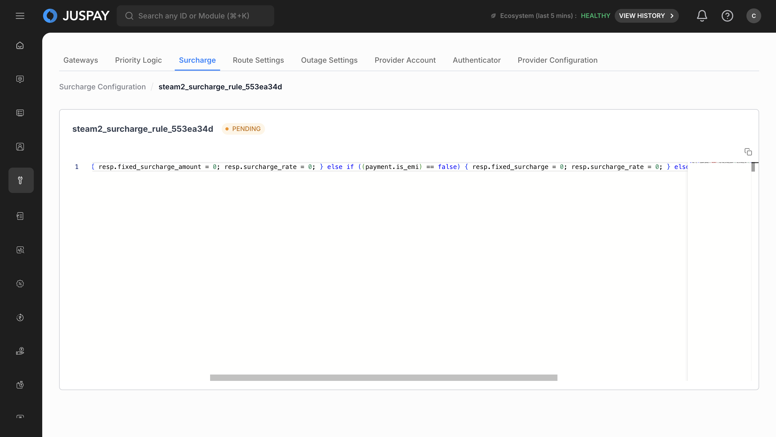Go back to Surcharge Configuration breadcrumb
This screenshot has width=776, height=437.
102,87
